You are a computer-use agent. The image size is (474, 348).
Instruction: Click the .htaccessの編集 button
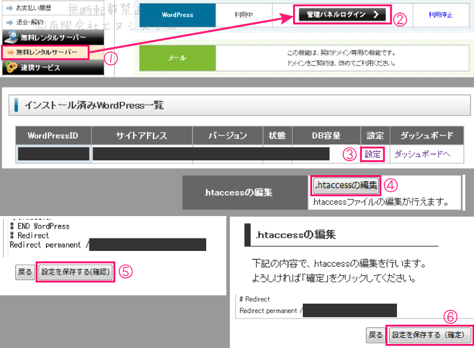346,185
